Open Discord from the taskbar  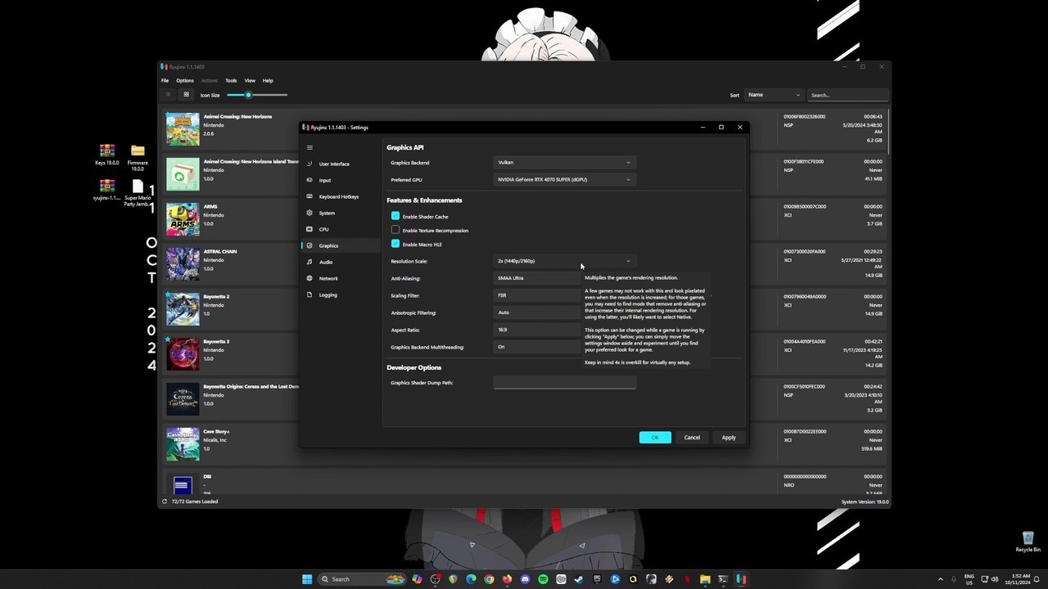click(525, 579)
